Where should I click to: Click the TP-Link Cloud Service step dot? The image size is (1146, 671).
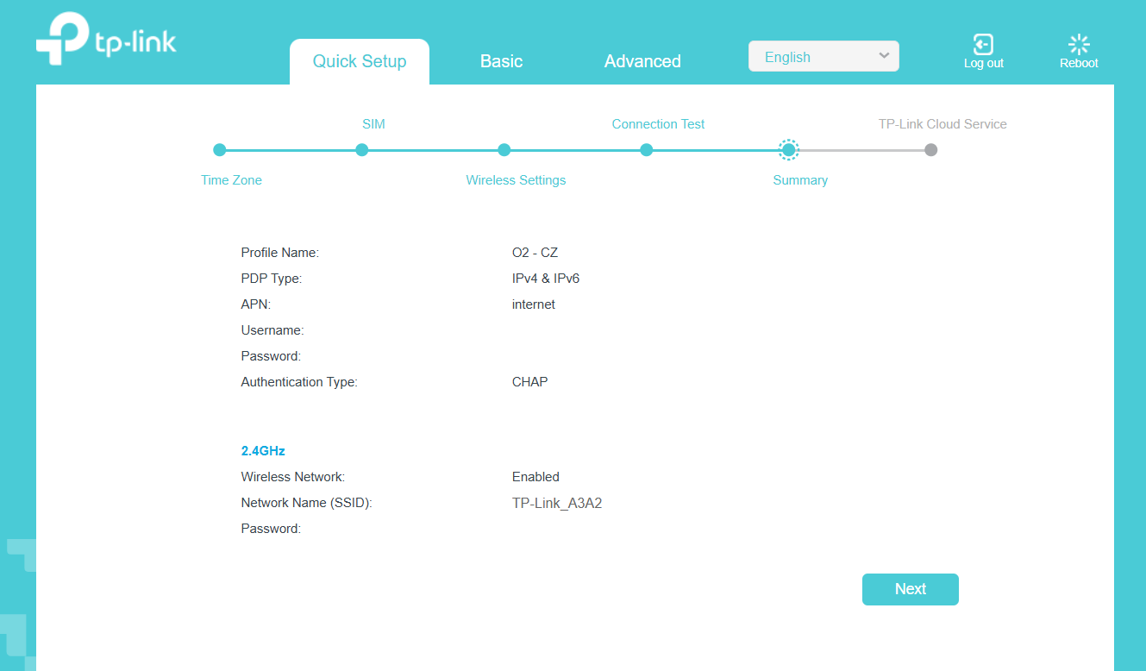coord(930,150)
